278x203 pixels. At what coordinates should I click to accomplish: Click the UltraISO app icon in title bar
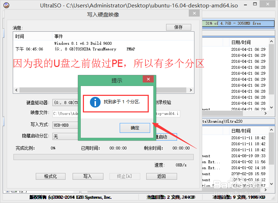pos(6,5)
